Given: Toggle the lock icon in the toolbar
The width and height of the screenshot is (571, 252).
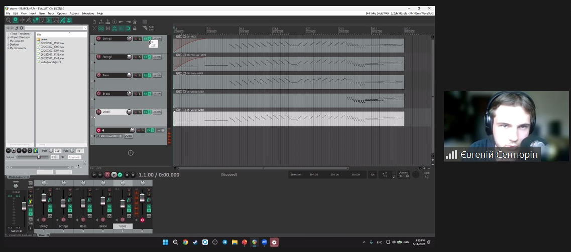Looking at the screenshot, I should tap(135, 29).
